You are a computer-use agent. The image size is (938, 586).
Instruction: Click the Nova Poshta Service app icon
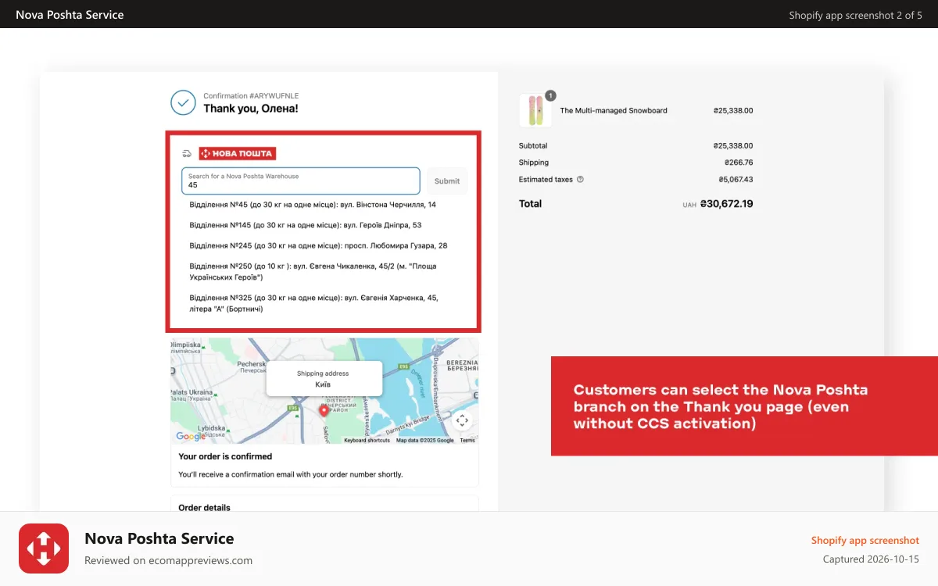coord(44,548)
